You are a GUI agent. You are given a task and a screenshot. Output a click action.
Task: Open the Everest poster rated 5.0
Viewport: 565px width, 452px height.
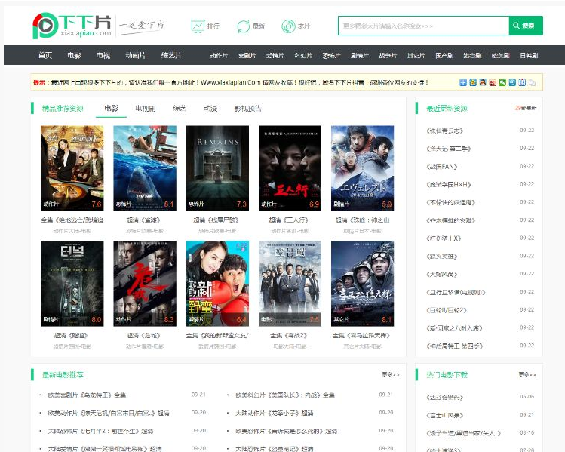point(363,168)
